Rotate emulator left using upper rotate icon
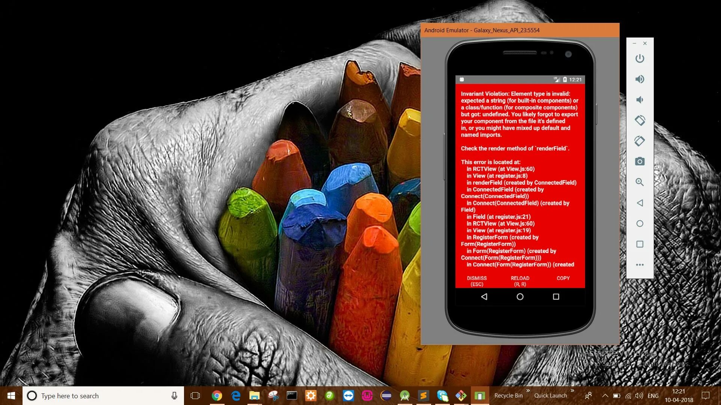The image size is (721, 405). (x=640, y=120)
